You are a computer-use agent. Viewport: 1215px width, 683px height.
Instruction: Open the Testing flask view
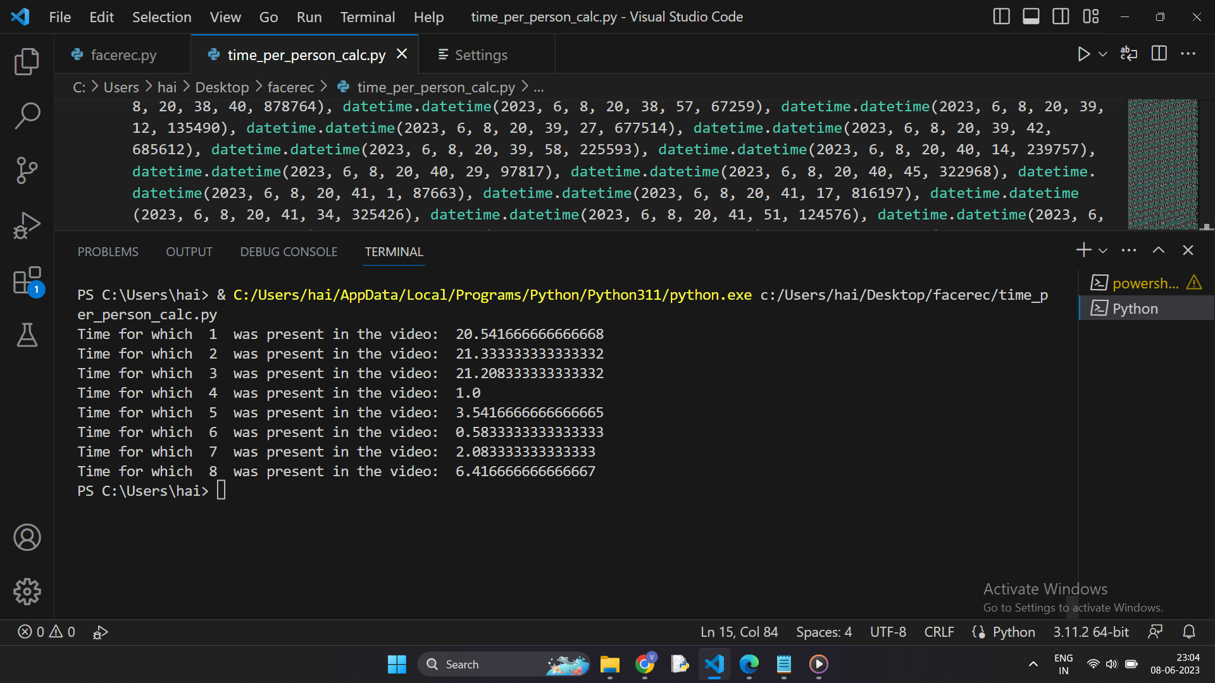[27, 335]
